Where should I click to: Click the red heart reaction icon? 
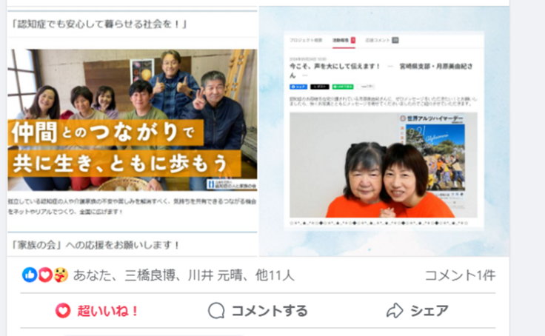(45, 275)
